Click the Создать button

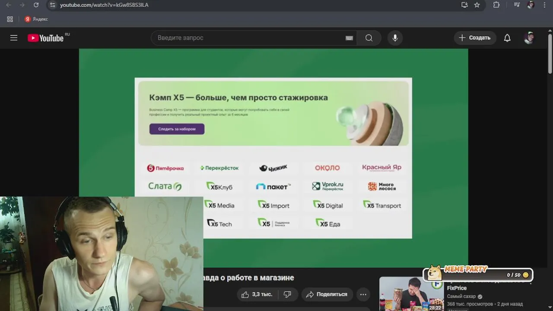[475, 38]
